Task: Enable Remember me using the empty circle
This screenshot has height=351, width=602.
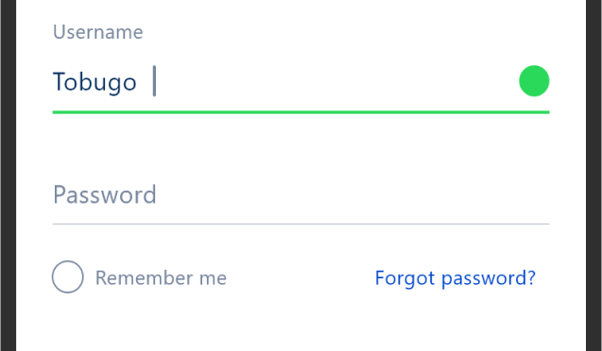Action: click(68, 276)
